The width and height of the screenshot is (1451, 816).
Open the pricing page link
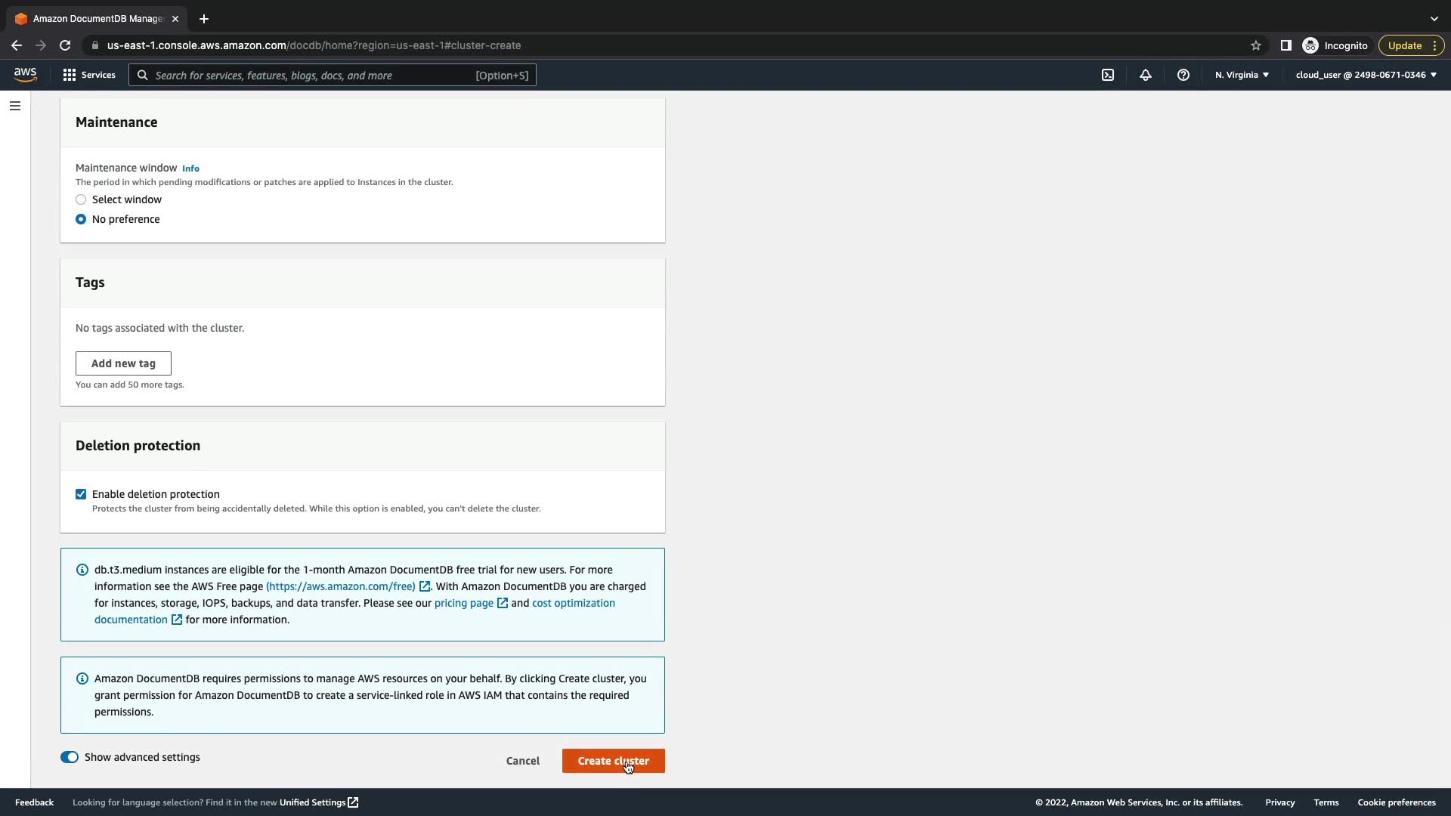(x=464, y=603)
